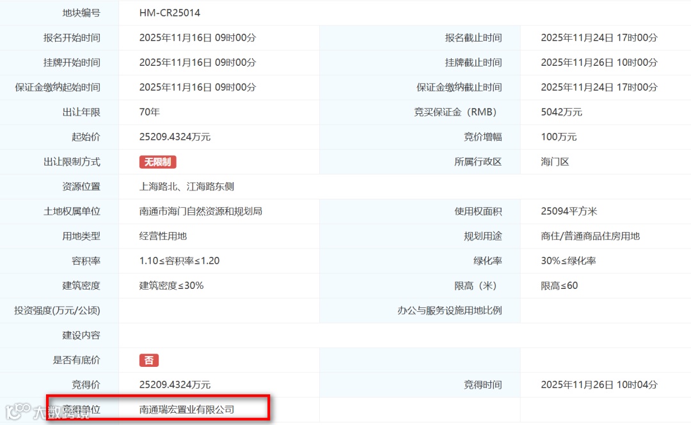Click the 出让限制方式 label
Screen dimensions: 691x425
tap(72, 162)
